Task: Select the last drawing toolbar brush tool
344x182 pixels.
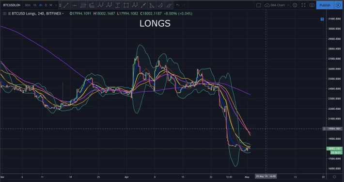Action: click(x=169, y=5)
